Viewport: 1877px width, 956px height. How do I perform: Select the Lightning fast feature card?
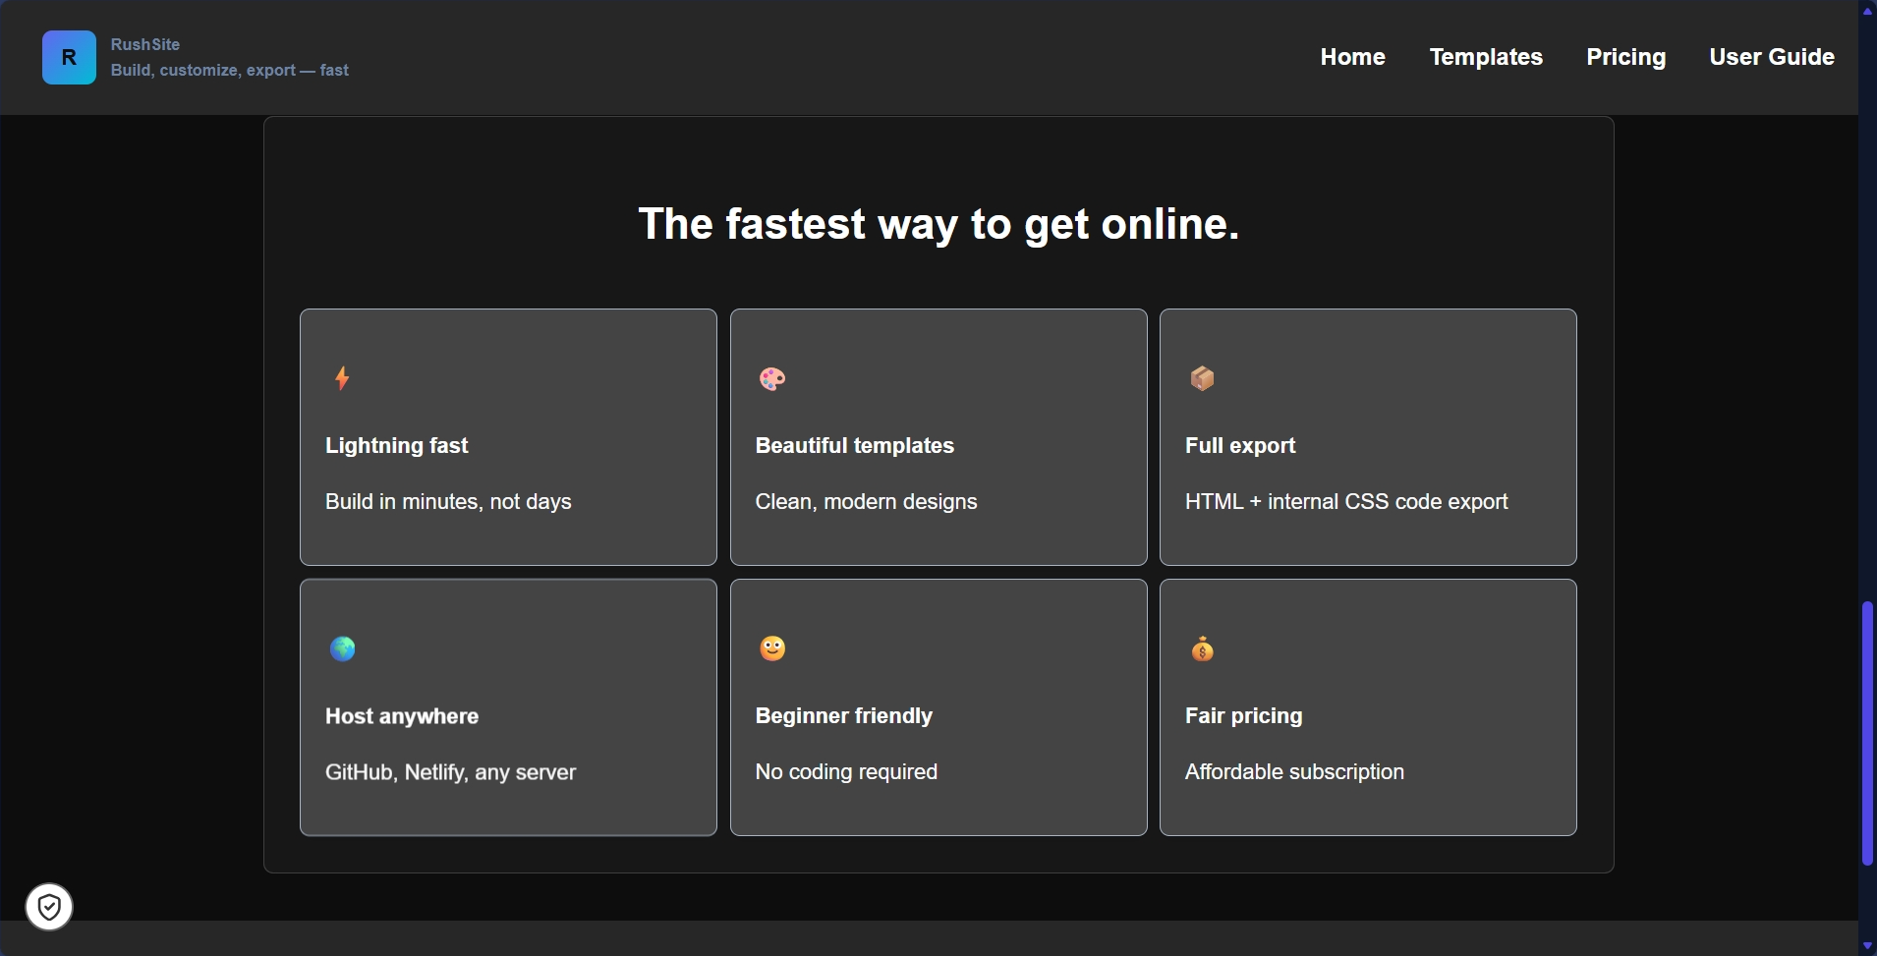[507, 437]
